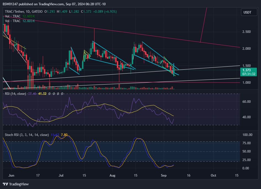Click the time-axis label 16 after Sep
Viewport: 261px width, 189px height.
click(x=188, y=175)
